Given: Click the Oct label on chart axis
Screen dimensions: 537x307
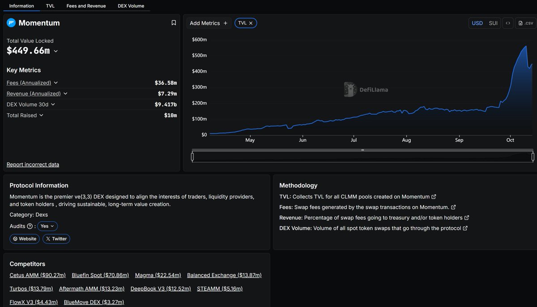Looking at the screenshot, I should click(x=510, y=140).
